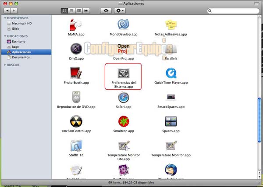Viewport: 263px width, 187px height.
Task: Switch to Cover Flow view mode
Action: (86, 11)
